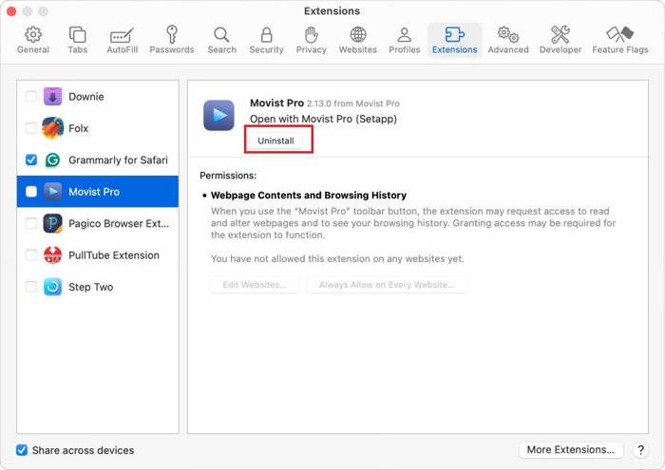The image size is (665, 470).
Task: Disable the Grammarly for Safari checkbox
Action: pyautogui.click(x=31, y=160)
